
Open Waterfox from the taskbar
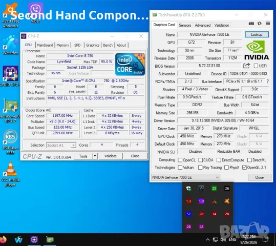point(18,240)
